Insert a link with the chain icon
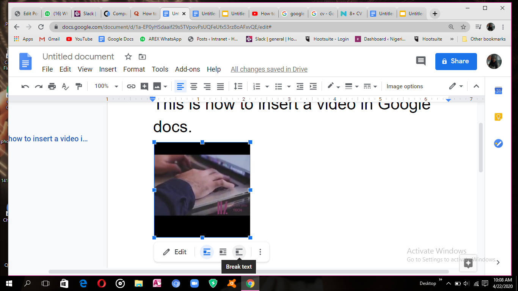The width and height of the screenshot is (518, 291). 131,86
